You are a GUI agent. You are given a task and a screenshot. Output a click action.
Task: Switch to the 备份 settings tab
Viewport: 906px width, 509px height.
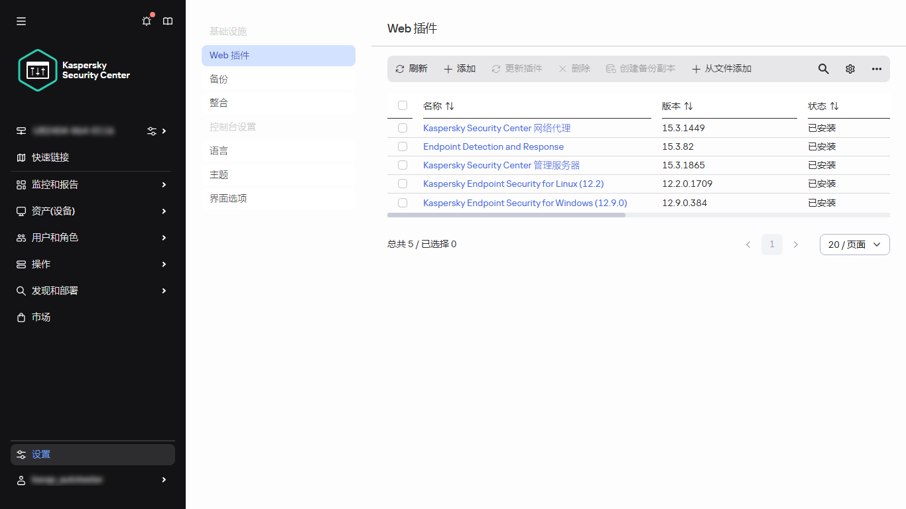(218, 79)
